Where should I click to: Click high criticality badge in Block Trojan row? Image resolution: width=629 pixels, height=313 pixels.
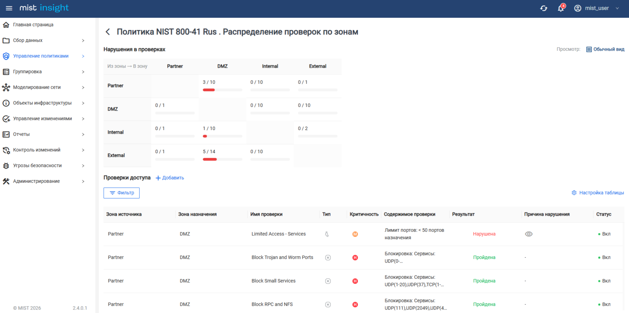tap(355, 258)
